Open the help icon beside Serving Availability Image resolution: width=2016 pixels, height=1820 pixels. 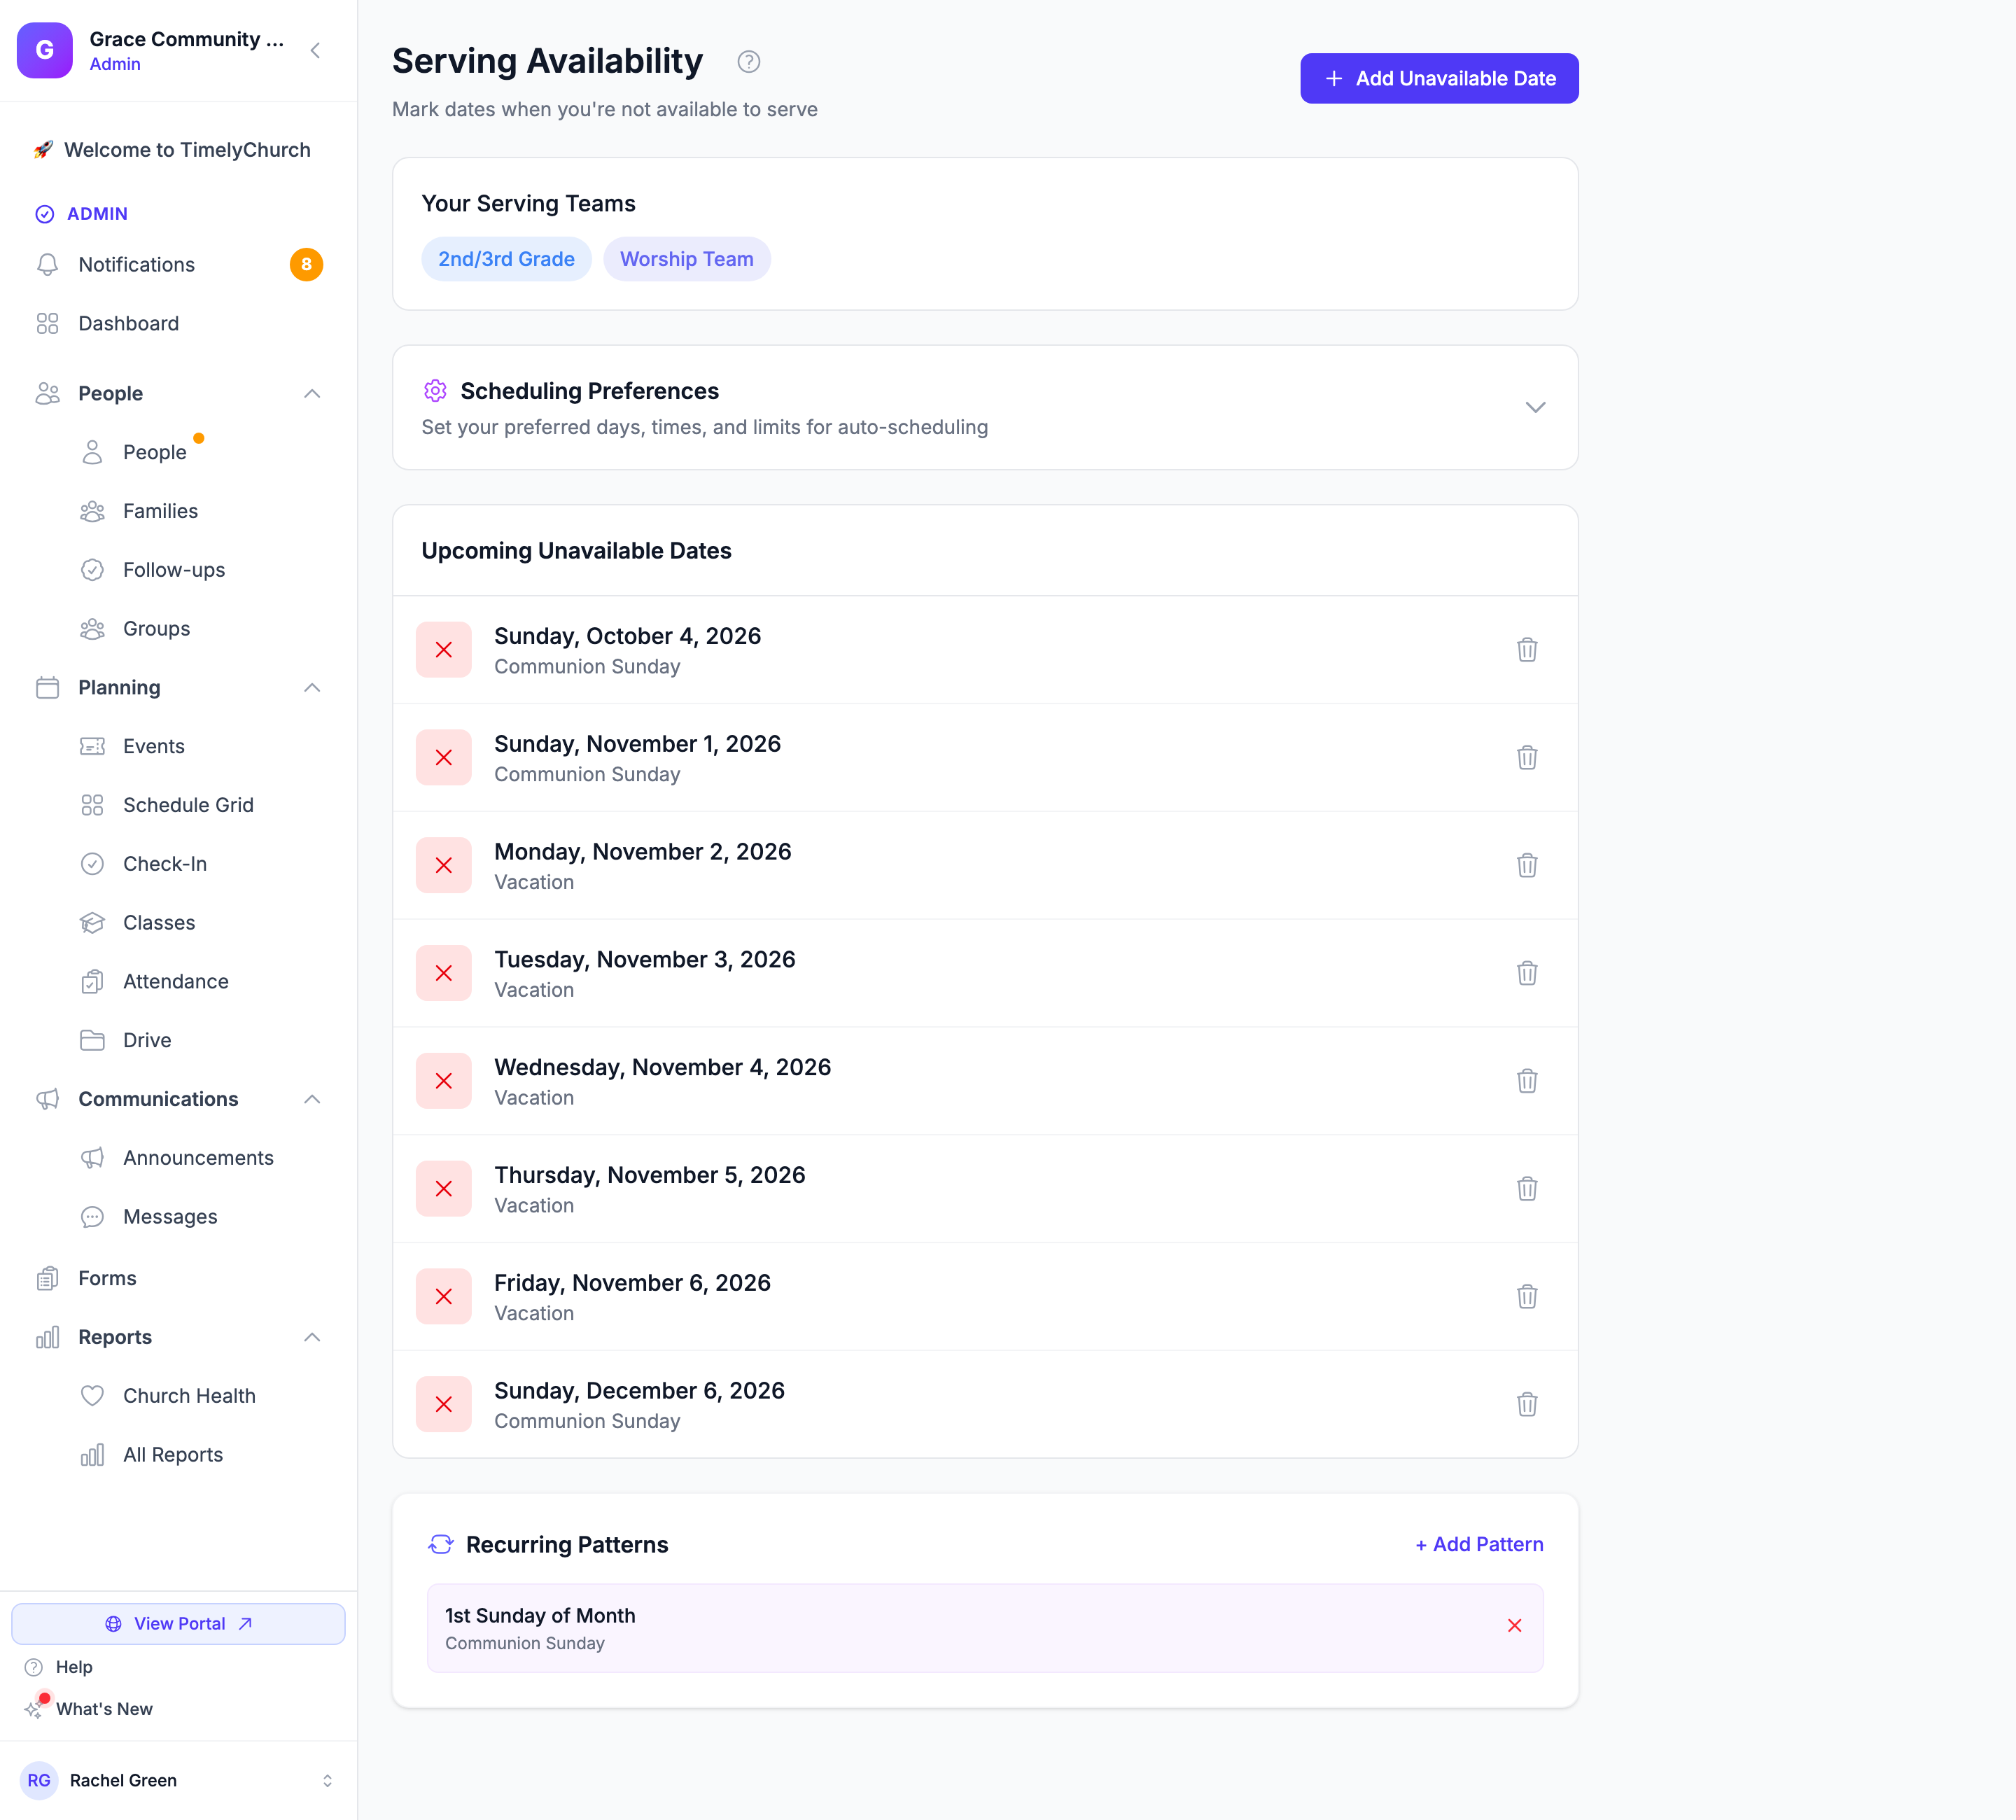[x=749, y=62]
